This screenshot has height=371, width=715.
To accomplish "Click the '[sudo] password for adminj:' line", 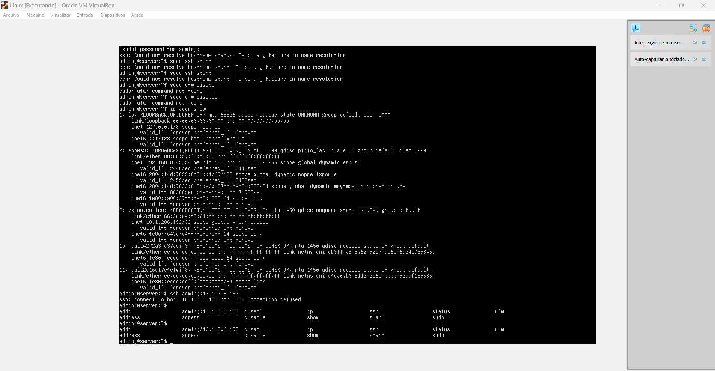I will 159,49.
